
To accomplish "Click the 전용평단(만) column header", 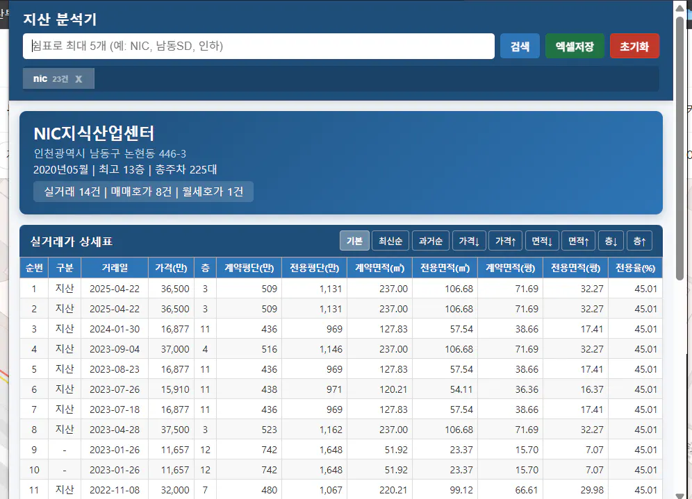I will point(315,268).
